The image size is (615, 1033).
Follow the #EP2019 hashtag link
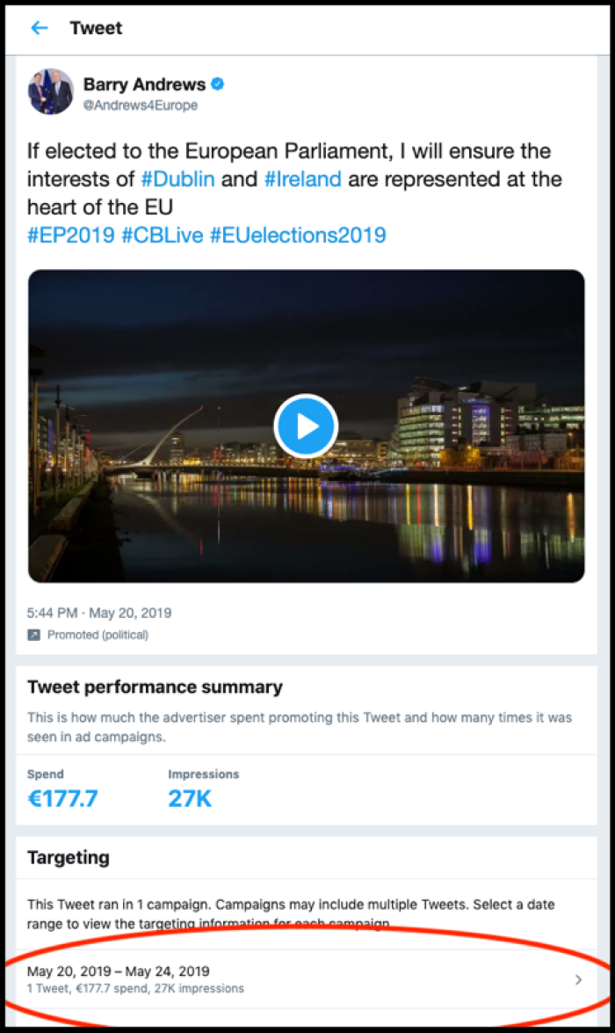pyautogui.click(x=71, y=235)
